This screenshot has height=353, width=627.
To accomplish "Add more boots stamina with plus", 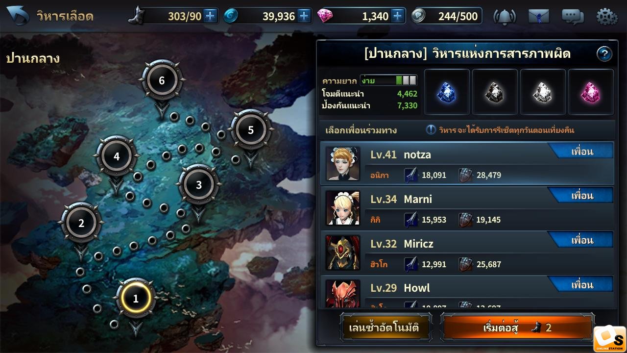I will click(210, 16).
